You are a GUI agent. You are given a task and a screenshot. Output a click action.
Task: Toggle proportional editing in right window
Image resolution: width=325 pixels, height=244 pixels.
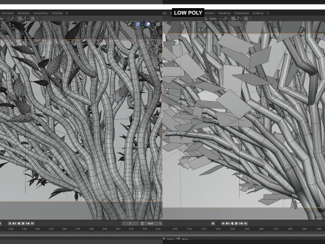[x=246, y=18]
